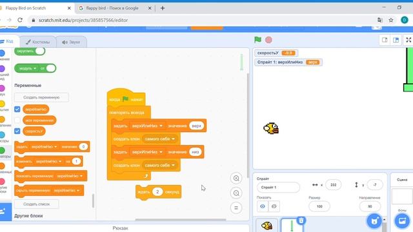This screenshot has height=232, width=413.
Task: Click the sprite x position field
Action: point(333,185)
